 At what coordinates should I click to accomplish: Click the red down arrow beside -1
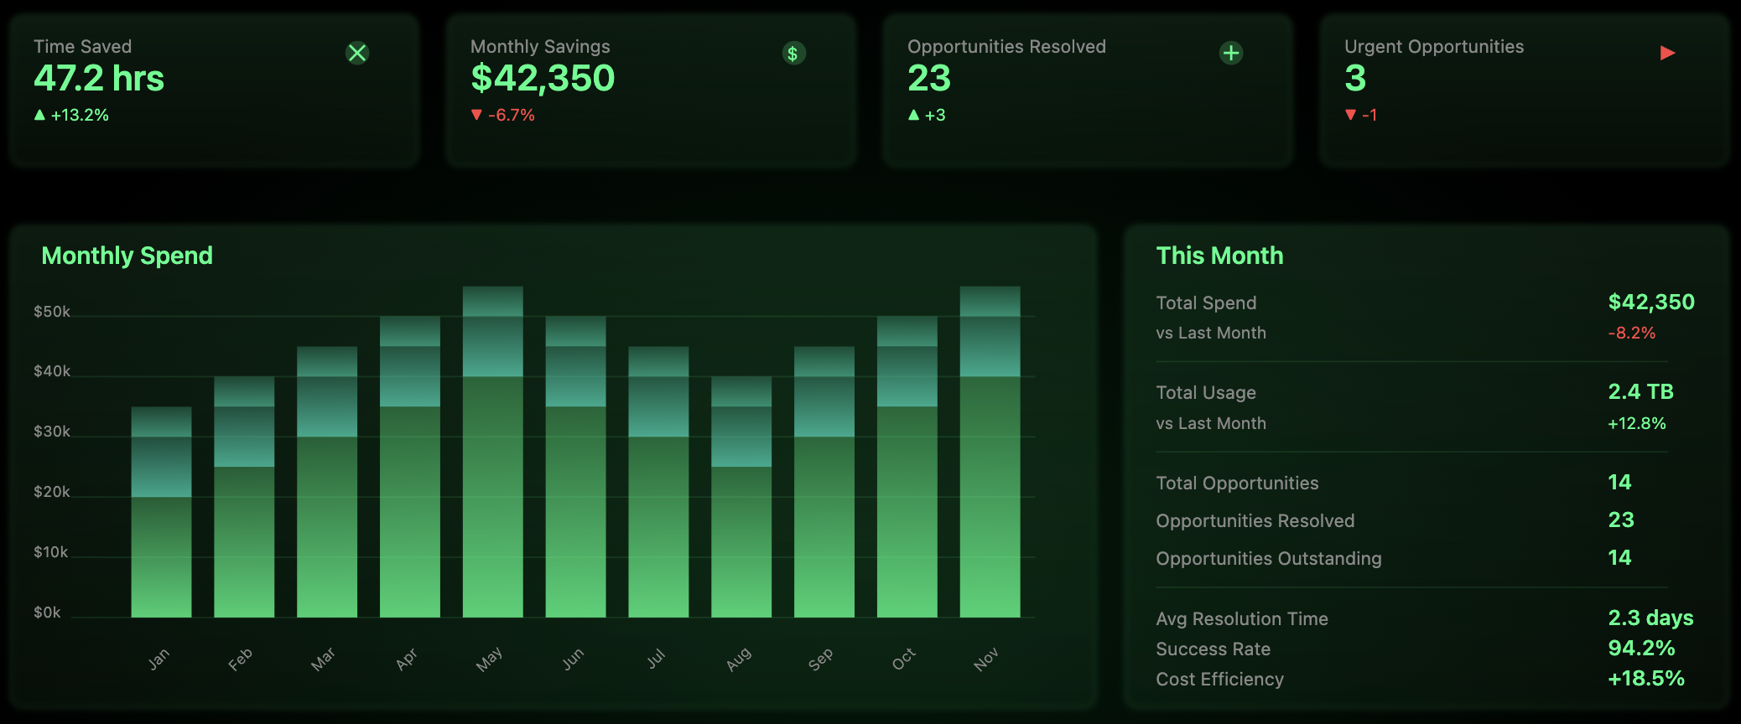coord(1350,115)
